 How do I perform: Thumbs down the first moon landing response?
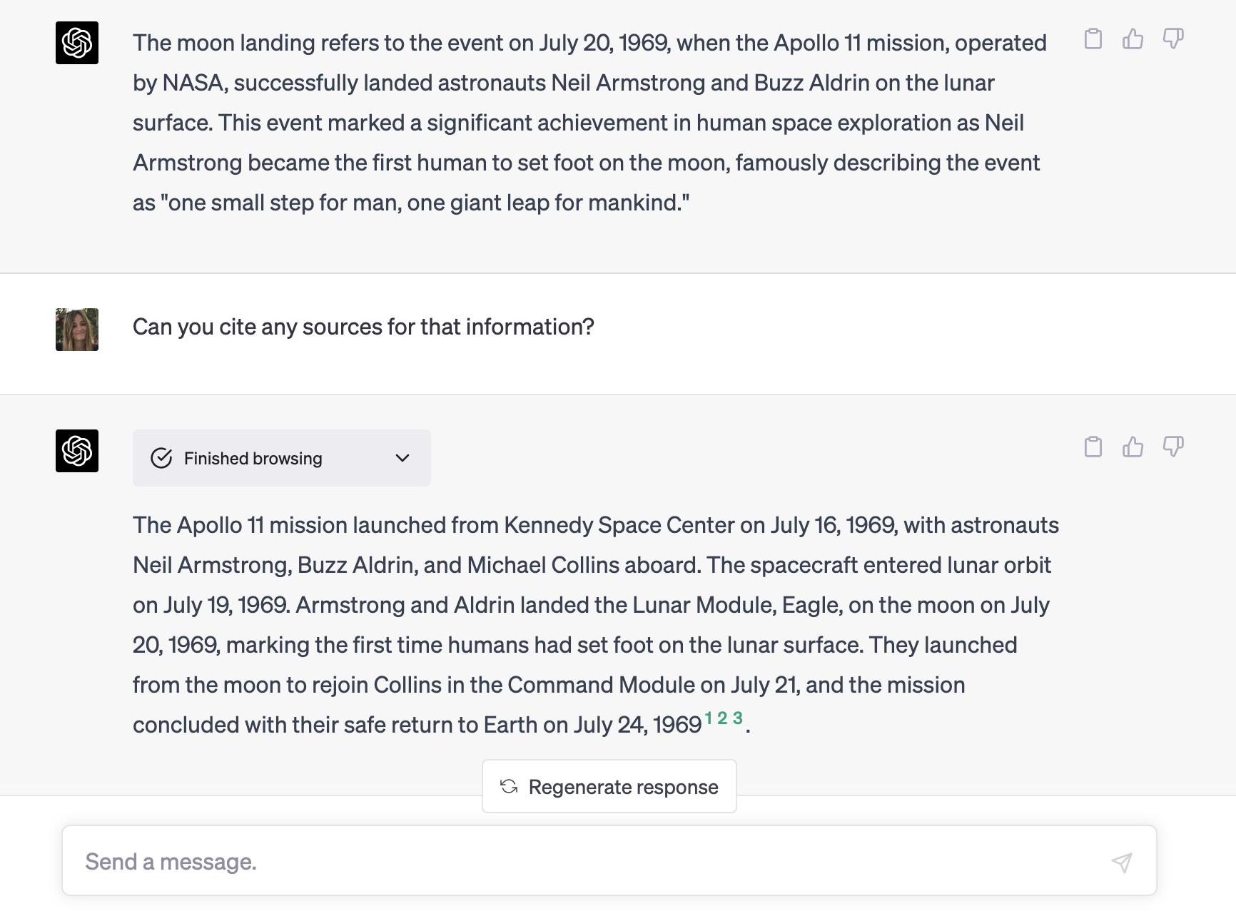(1172, 39)
